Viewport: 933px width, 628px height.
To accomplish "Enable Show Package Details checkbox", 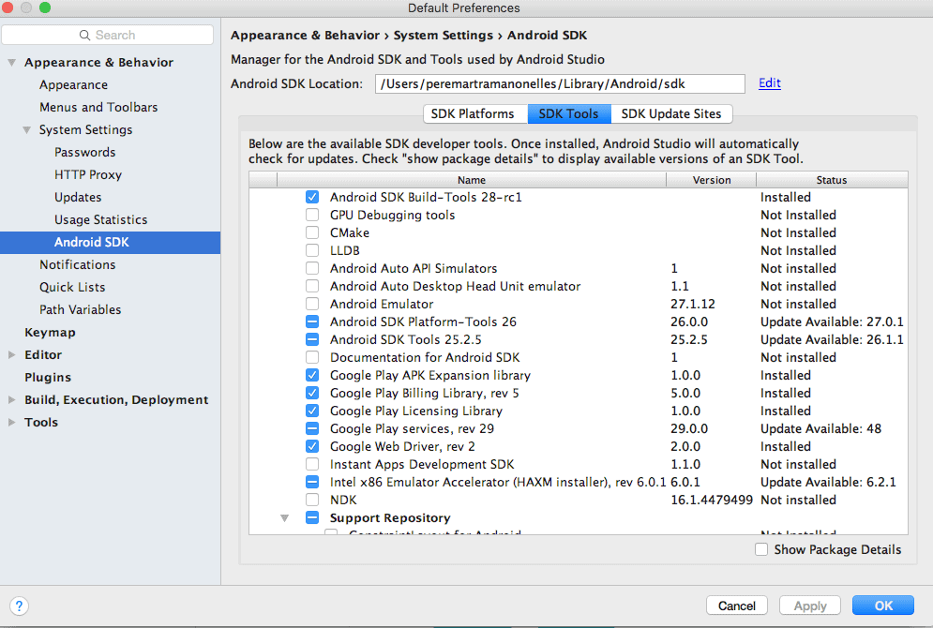I will click(761, 549).
